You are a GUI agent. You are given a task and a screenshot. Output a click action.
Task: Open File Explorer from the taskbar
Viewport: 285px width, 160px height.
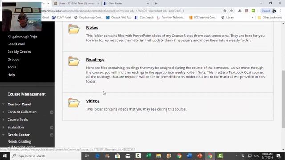pos(159,156)
